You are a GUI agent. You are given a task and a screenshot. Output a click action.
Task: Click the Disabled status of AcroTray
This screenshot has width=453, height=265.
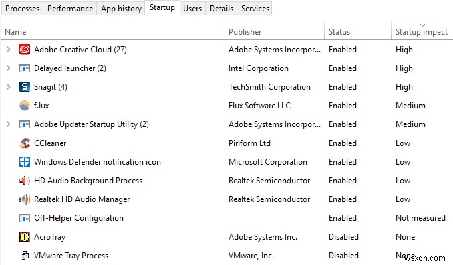coord(343,237)
